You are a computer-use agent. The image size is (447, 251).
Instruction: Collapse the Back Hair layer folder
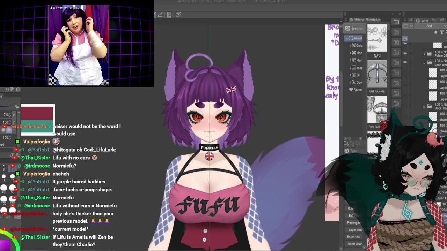click(x=424, y=107)
